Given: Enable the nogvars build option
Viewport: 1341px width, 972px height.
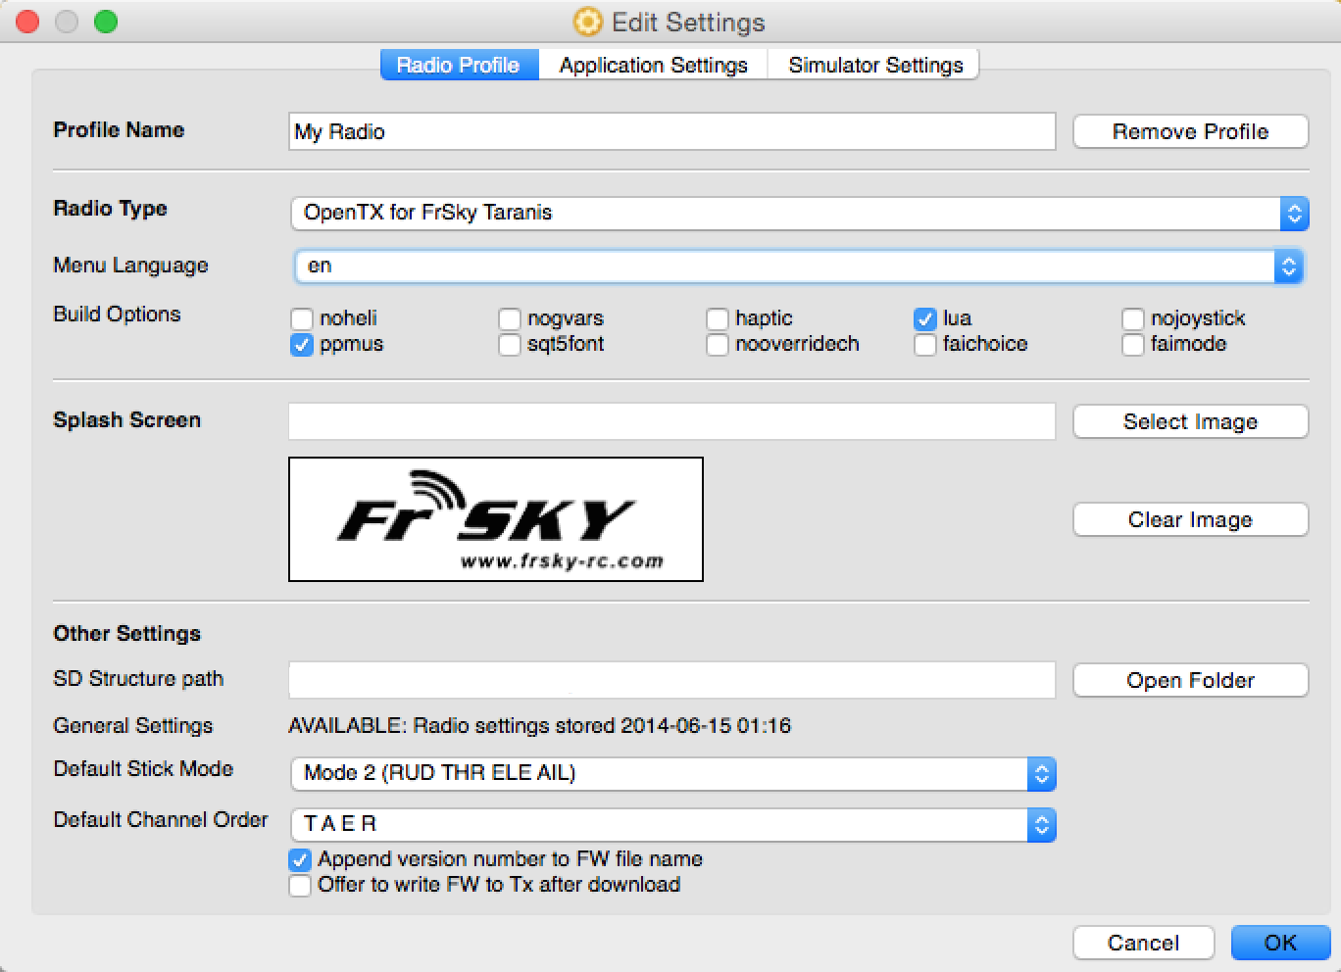Looking at the screenshot, I should (510, 318).
